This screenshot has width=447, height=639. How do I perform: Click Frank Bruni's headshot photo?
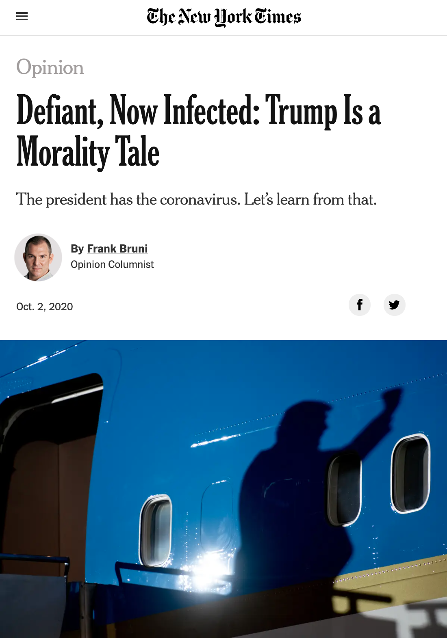coord(38,257)
